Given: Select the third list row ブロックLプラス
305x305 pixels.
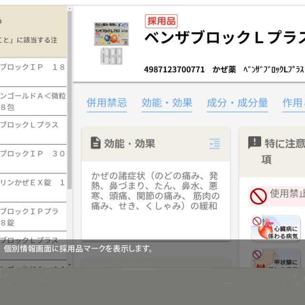Looking at the screenshot, I should pos(33,130).
